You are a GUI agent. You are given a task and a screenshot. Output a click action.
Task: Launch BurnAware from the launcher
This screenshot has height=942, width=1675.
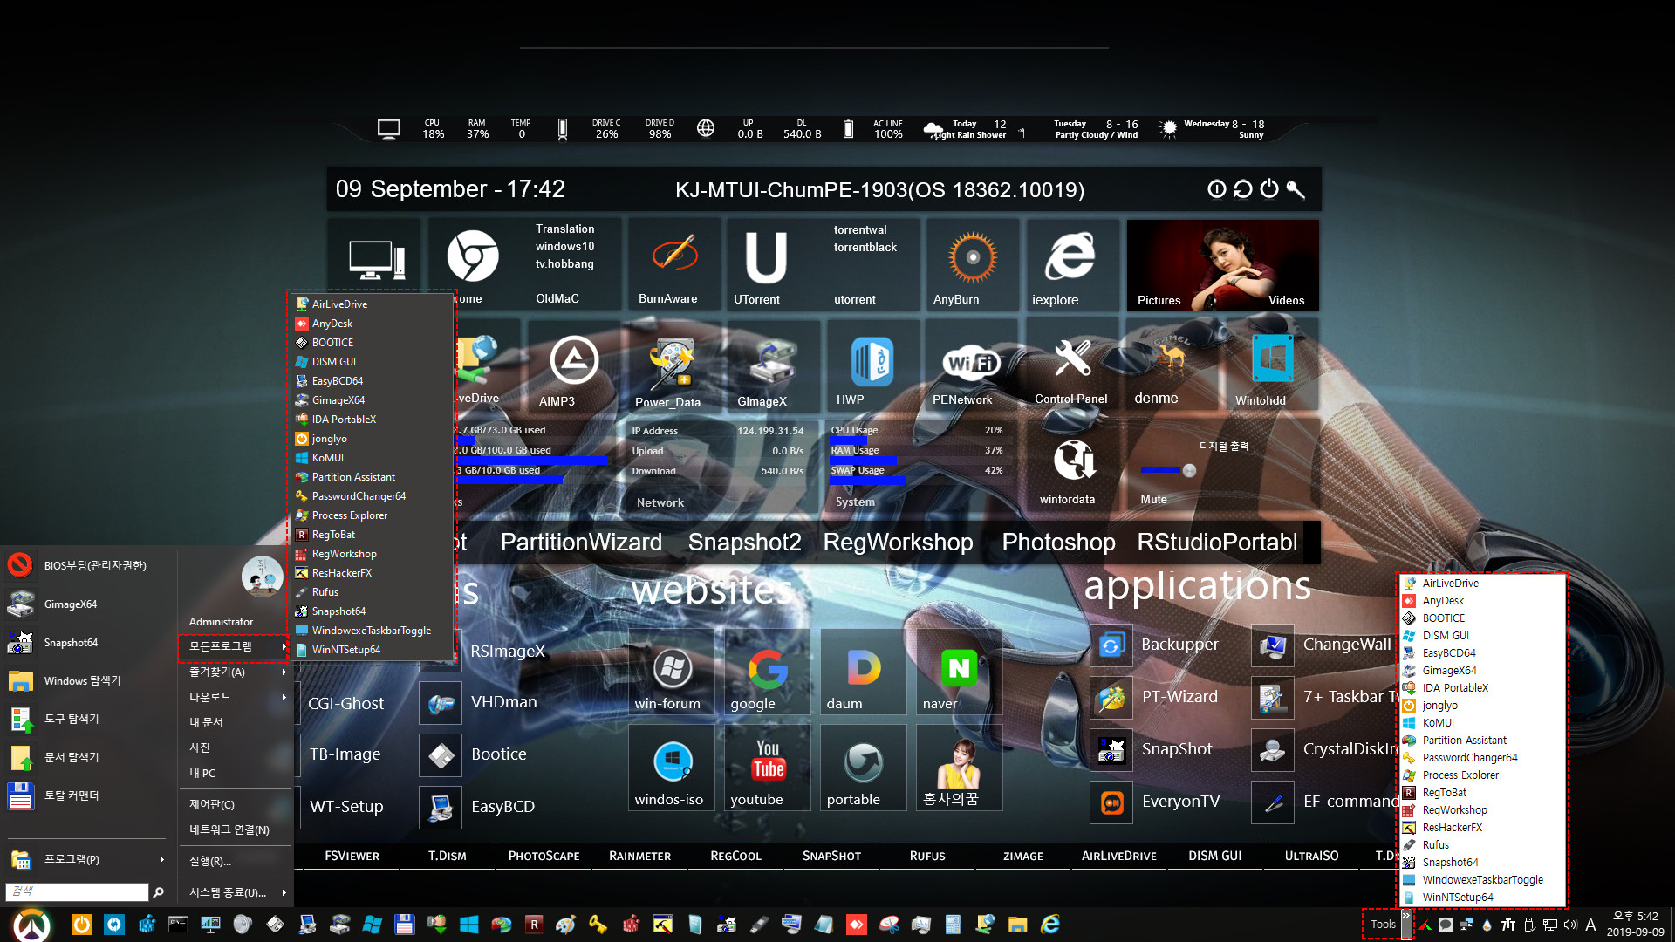pyautogui.click(x=674, y=255)
